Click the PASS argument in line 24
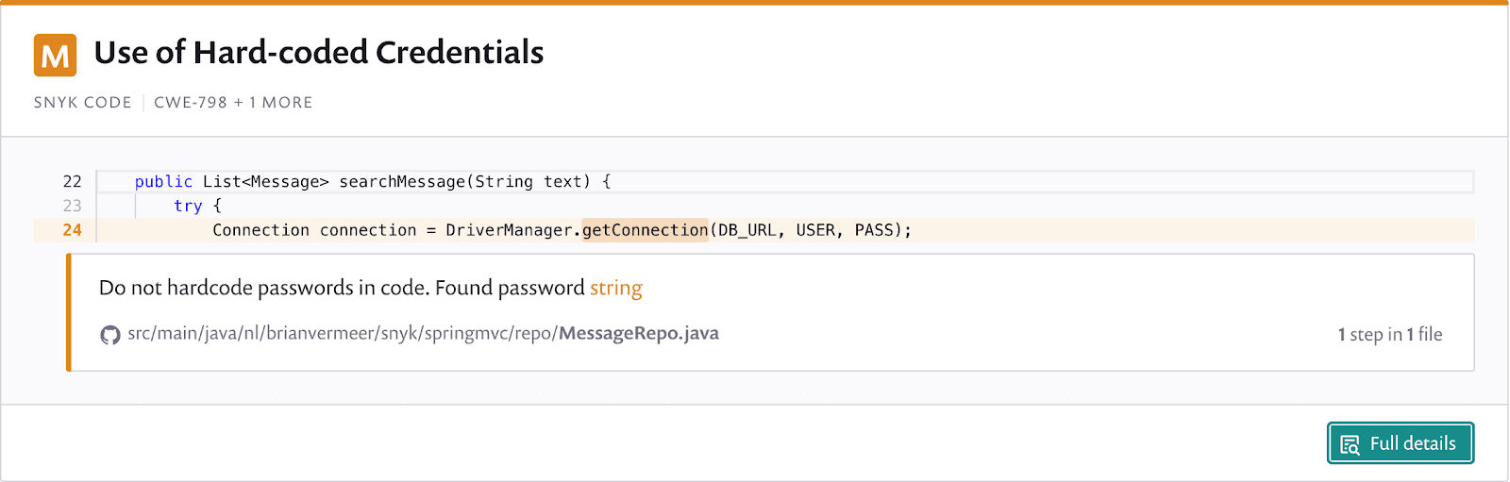Screen dimensions: 1510x482 click(874, 230)
